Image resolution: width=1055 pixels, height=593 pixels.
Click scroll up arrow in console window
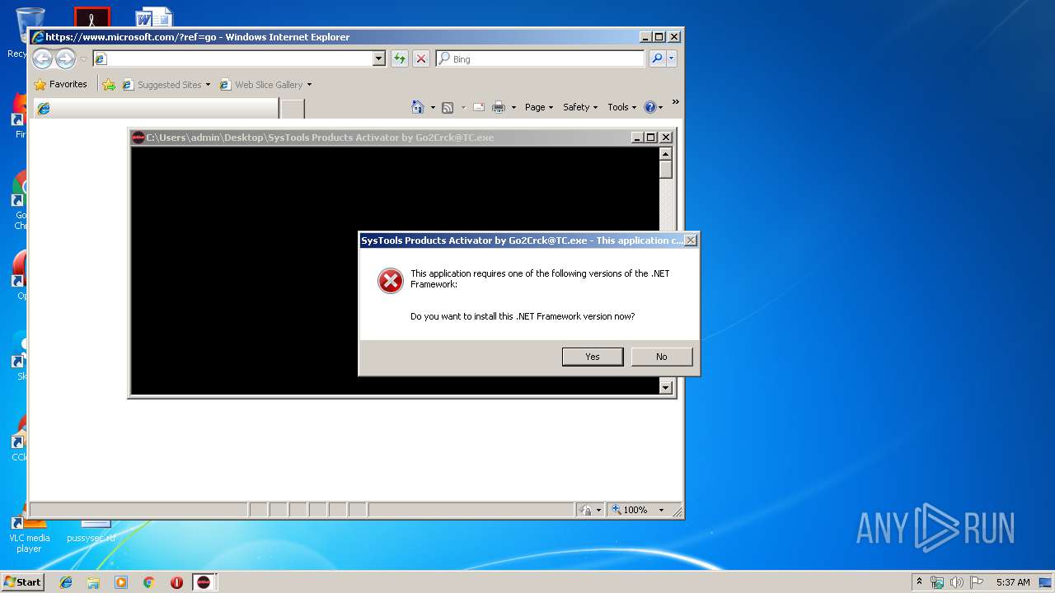click(666, 153)
